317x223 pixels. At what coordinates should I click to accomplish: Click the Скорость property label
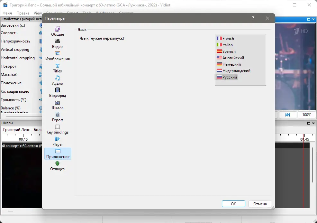click(9, 33)
